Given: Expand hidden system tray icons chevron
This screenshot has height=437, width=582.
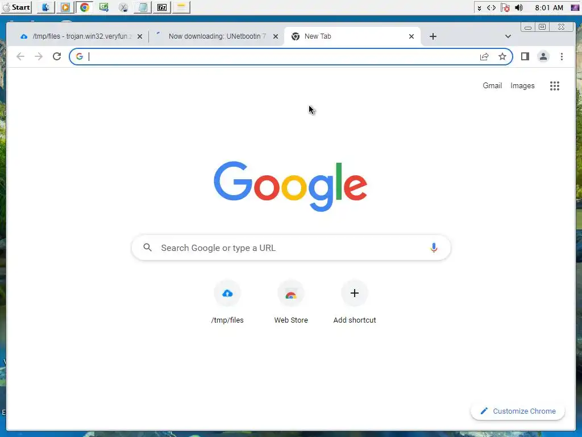Looking at the screenshot, I should (x=479, y=8).
